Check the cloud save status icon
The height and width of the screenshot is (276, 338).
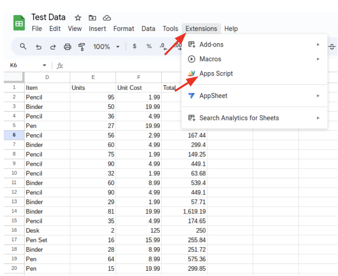(x=107, y=18)
